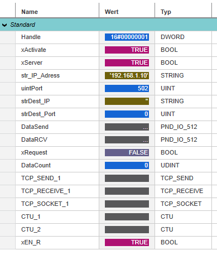
Task: Select the CTU_2 variable row
Action: point(108,229)
